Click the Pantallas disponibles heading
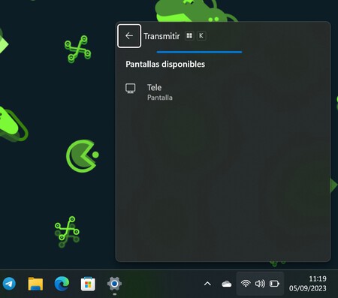Screen dimensions: 338x298 click(x=165, y=65)
